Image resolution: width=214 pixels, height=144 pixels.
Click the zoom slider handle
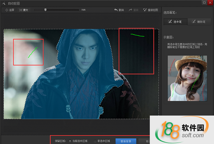point(45,10)
